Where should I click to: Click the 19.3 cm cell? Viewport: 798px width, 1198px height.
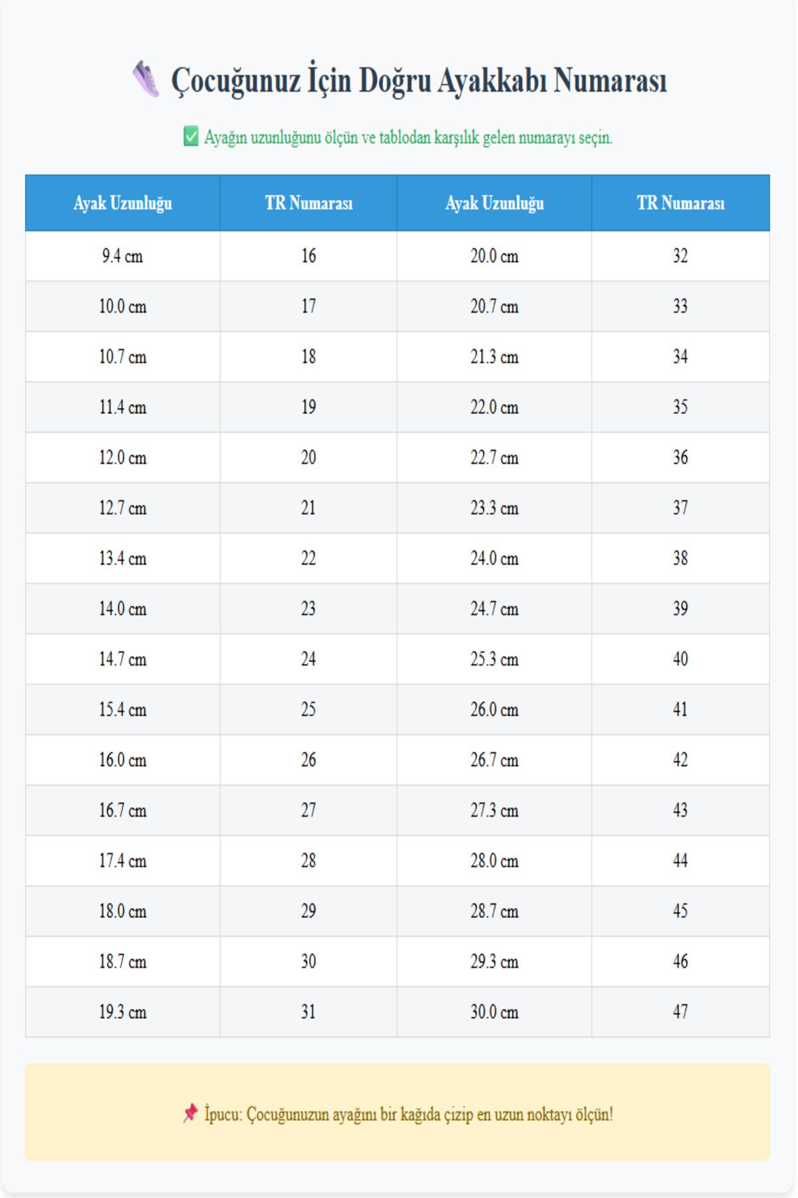click(x=123, y=1012)
